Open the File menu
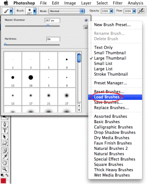This screenshot has height=184, width=147. 43,3
